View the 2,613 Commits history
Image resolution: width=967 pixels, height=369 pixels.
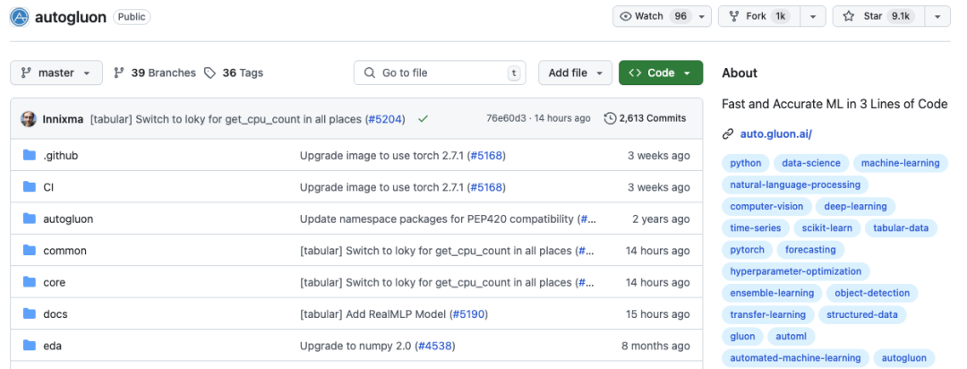coord(645,118)
